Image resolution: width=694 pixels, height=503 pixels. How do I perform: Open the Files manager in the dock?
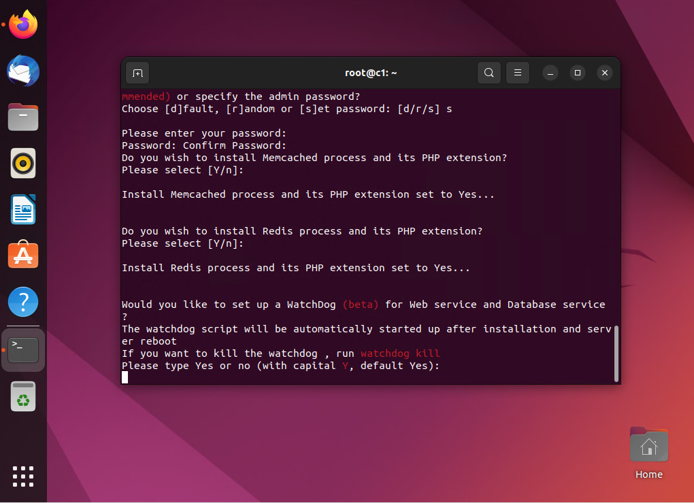click(x=23, y=117)
